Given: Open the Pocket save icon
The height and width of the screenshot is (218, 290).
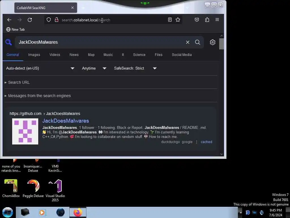Looking at the screenshot, I should coord(197,20).
